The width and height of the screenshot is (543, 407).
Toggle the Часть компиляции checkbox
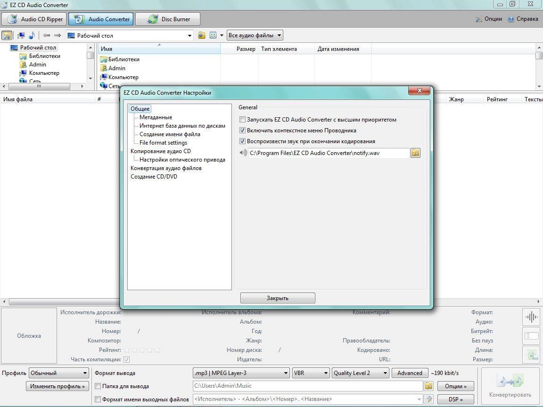tap(127, 359)
